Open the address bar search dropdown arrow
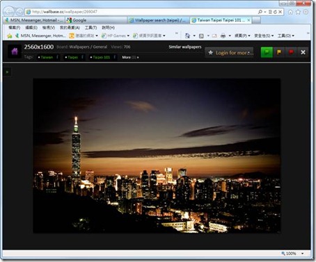Viewport: 316px width, 262px height. pyautogui.click(x=265, y=12)
